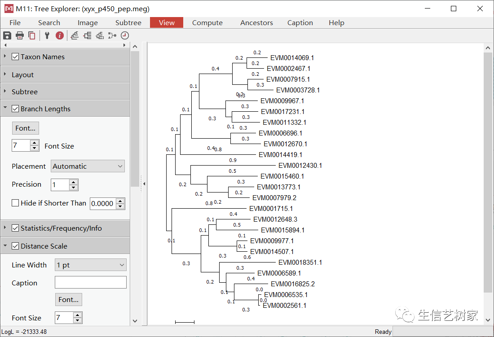Click the Copy to clipboard icon

click(x=32, y=35)
